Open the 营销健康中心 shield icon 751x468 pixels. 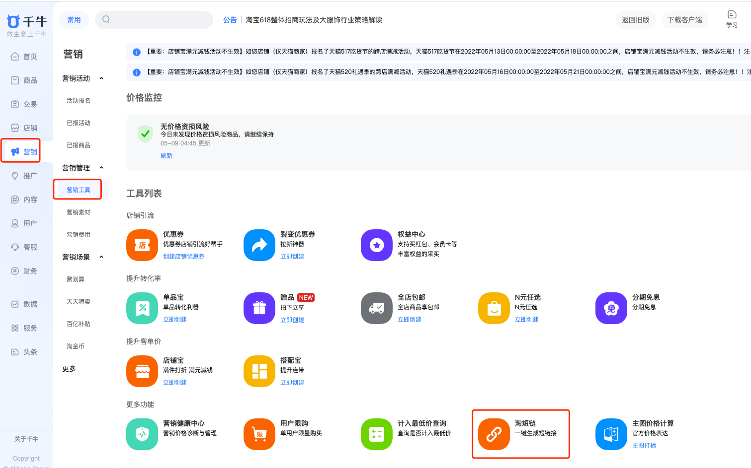(142, 434)
